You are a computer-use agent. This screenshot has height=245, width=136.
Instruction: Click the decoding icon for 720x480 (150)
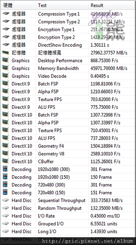(5, 192)
